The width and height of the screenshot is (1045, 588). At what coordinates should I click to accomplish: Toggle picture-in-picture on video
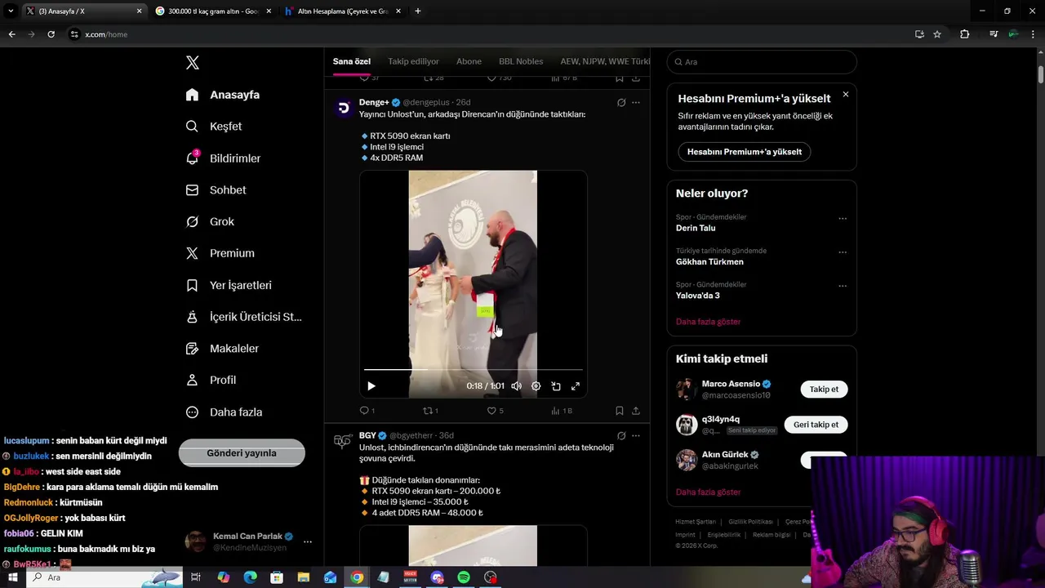(x=556, y=386)
